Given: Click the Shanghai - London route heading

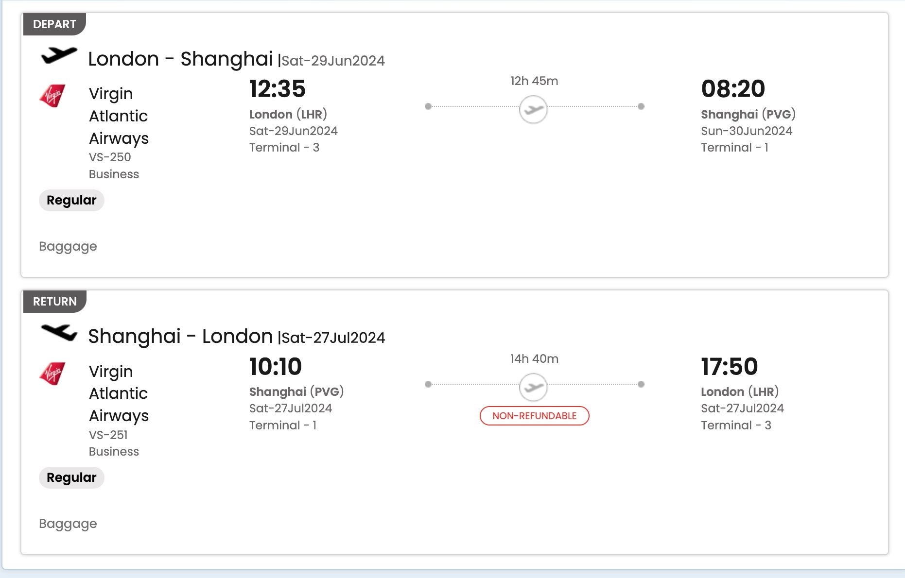Looking at the screenshot, I should [x=180, y=336].
